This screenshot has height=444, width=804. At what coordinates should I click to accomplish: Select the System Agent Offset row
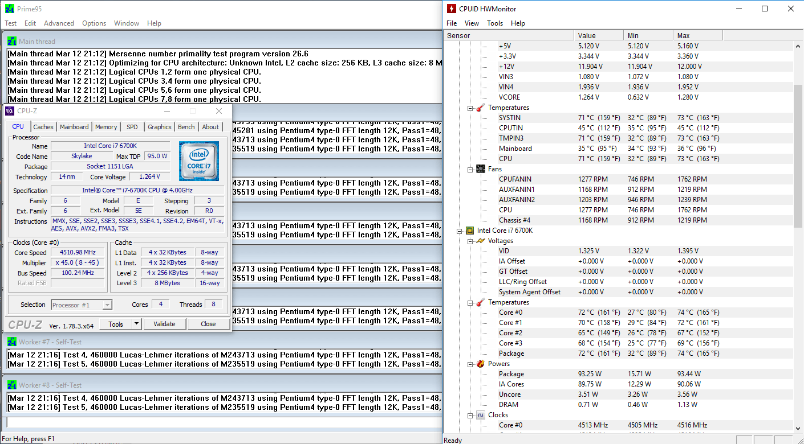[618, 292]
